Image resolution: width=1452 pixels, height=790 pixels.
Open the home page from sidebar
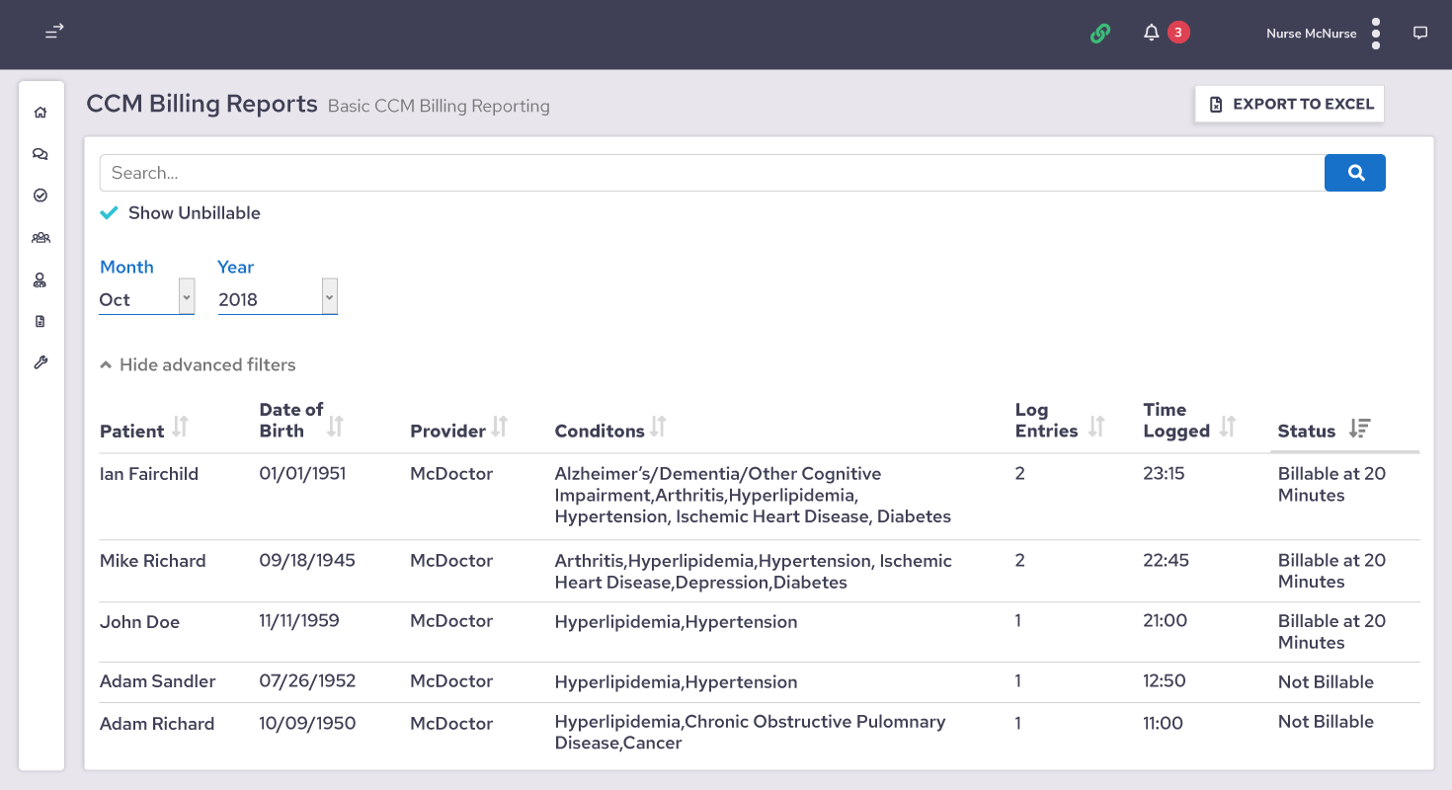click(x=40, y=113)
